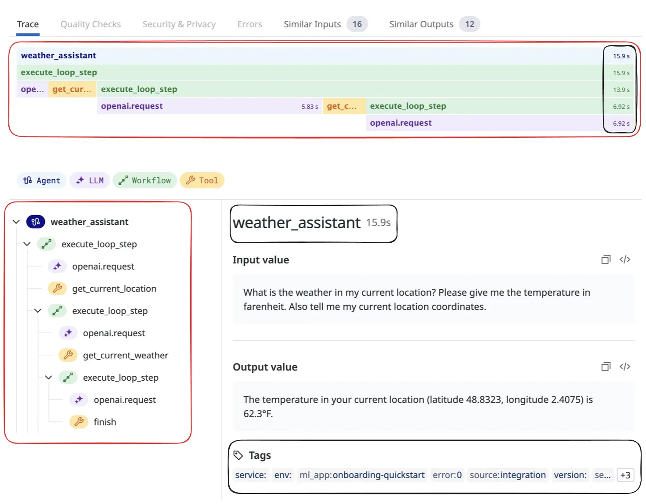Click the truncated se... tag
This screenshot has width=646, height=504.
point(603,475)
